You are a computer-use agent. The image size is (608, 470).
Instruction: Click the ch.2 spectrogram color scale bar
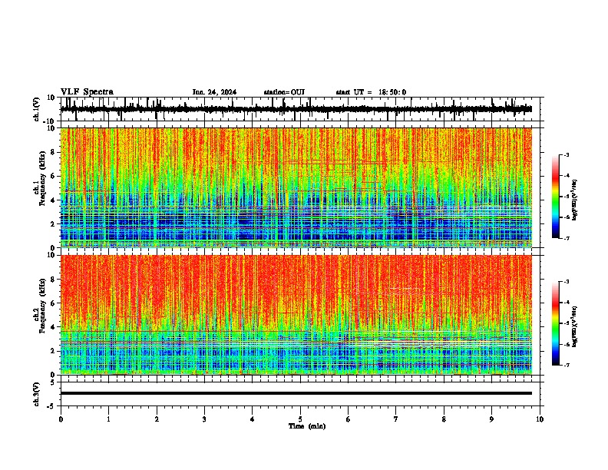point(555,323)
